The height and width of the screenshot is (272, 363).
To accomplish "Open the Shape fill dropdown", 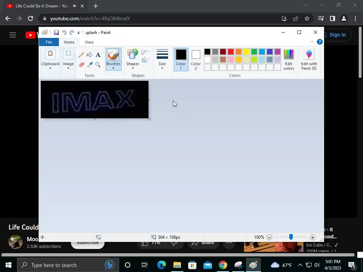I will pyautogui.click(x=145, y=59).
